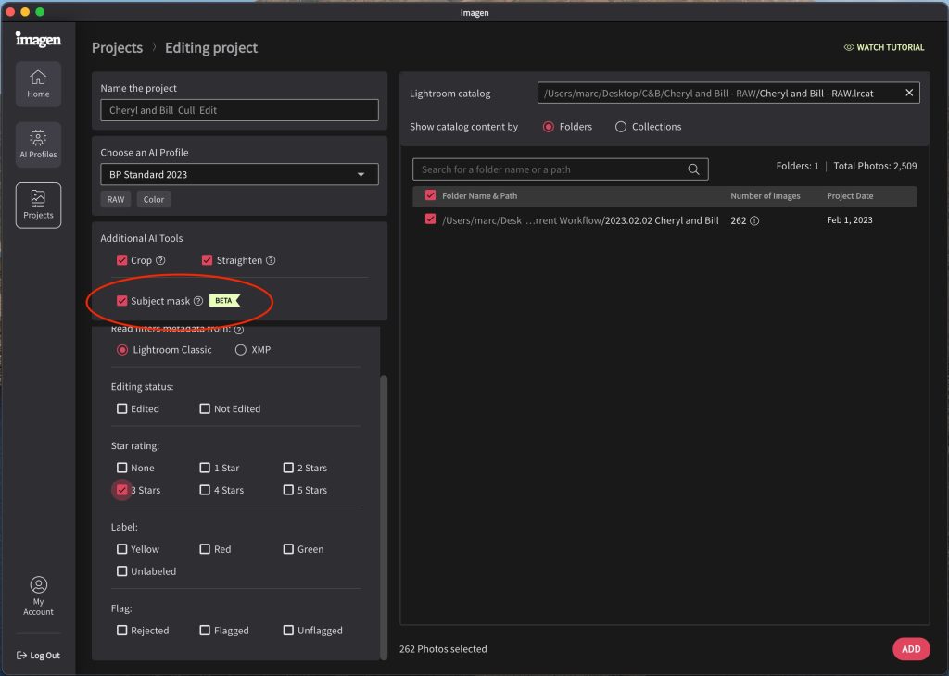Viewport: 949px width, 676px height.
Task: Toggle the Cheryl and Bill folder checkbox
Action: click(x=430, y=219)
